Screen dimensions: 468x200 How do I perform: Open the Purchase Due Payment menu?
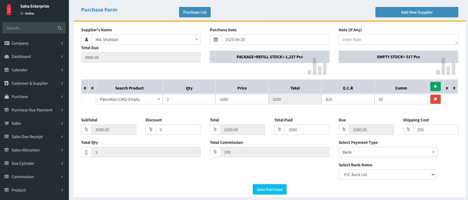pyautogui.click(x=34, y=110)
